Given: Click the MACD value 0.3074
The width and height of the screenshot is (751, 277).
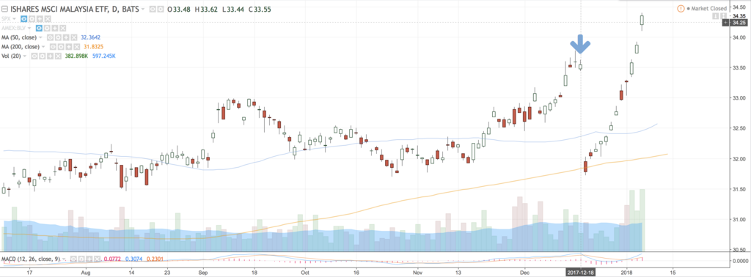Looking at the screenshot, I should (x=134, y=259).
